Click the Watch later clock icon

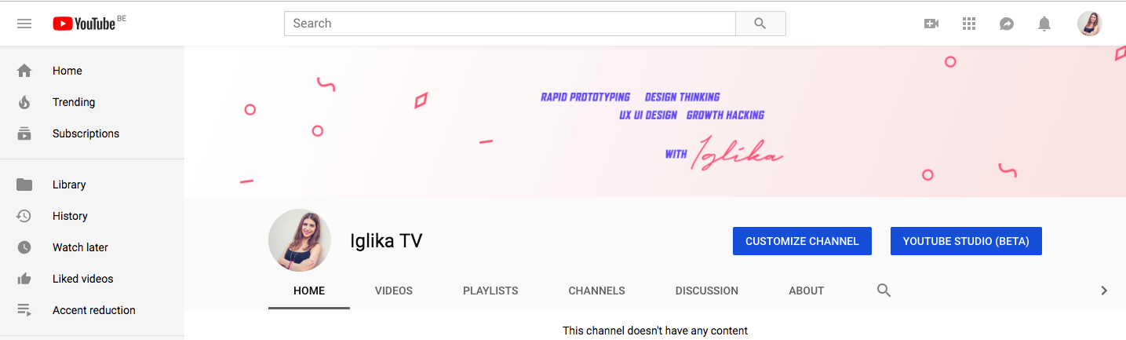24,247
